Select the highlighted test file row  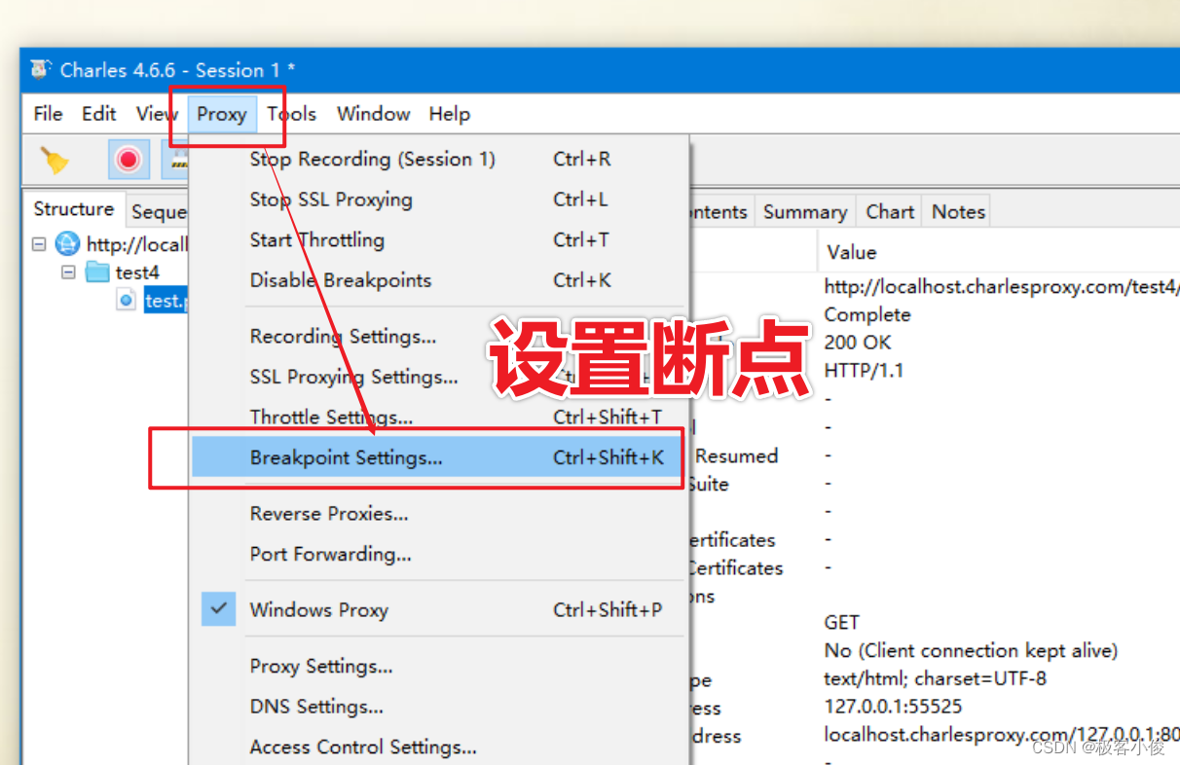[166, 301]
